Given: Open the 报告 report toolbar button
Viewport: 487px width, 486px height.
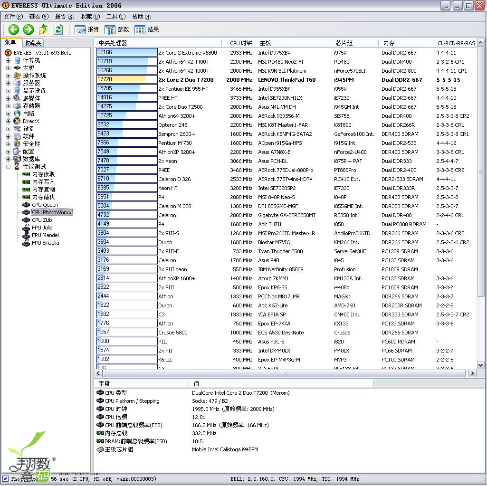Looking at the screenshot, I should 86,29.
